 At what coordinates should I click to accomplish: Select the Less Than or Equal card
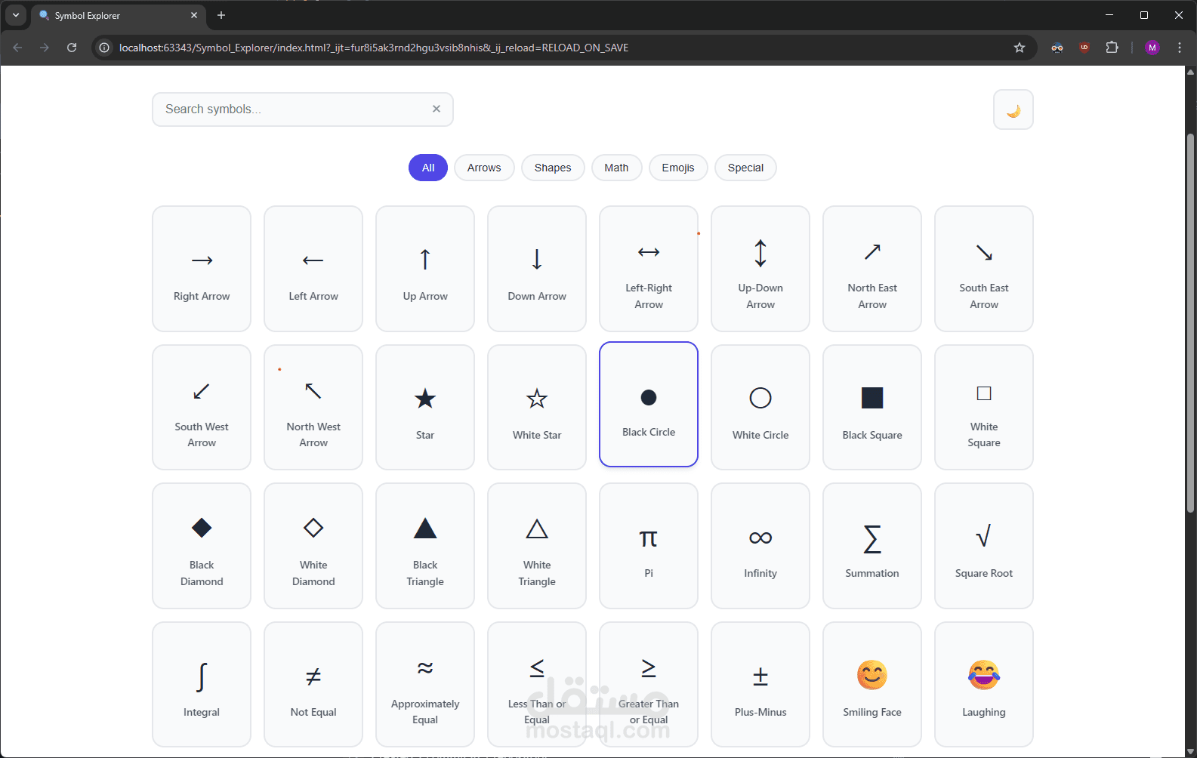537,685
